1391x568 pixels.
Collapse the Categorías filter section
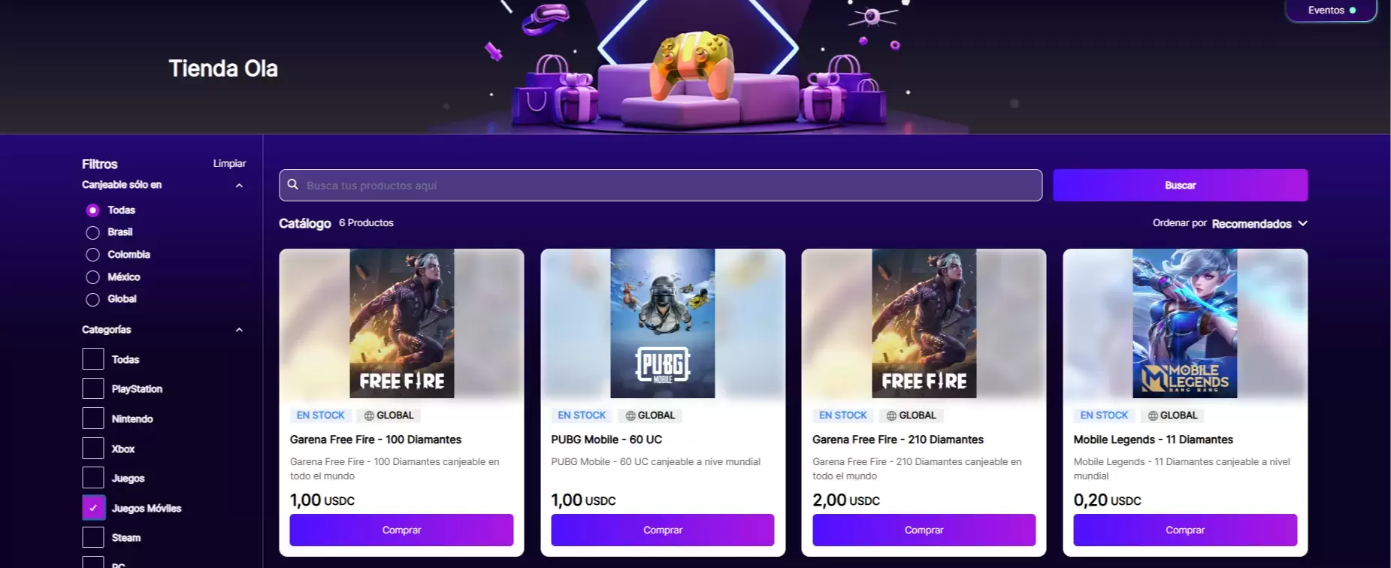[x=239, y=330]
